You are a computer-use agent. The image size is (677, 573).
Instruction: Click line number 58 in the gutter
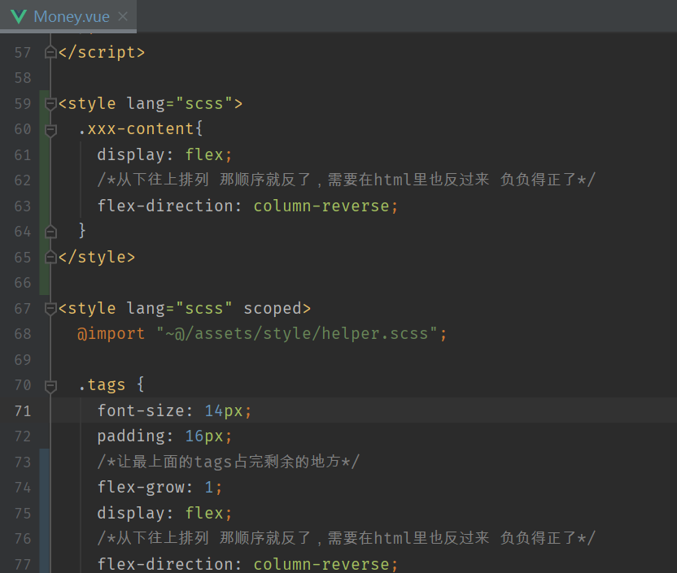23,78
